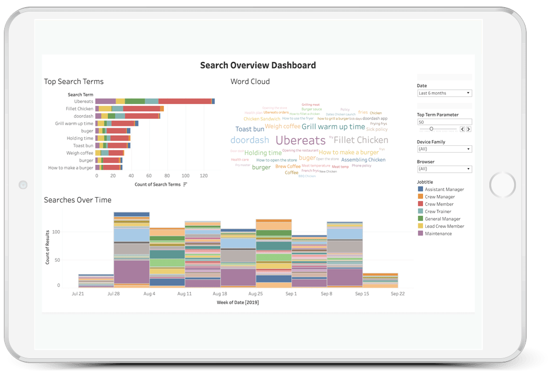548x378 pixels.
Task: Click the Count of Search Terms axis title
Action: (157, 185)
